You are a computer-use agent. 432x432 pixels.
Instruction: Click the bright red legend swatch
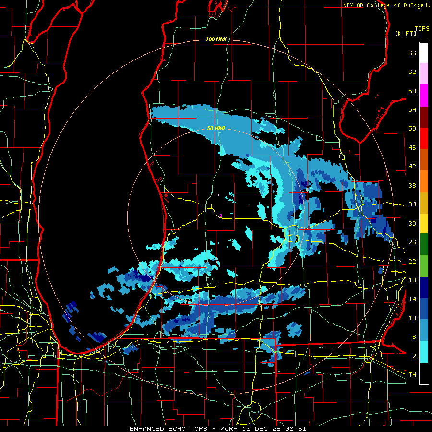point(424,138)
